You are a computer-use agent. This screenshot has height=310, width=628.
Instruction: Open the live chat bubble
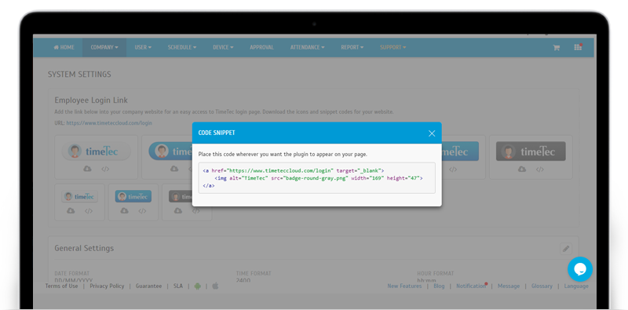(580, 269)
